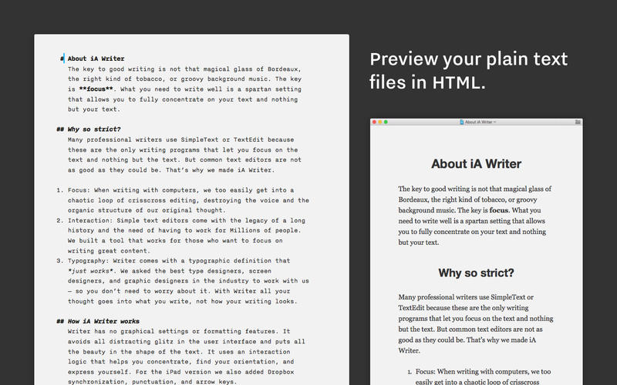The image size is (617, 385).
Task: Click the document icon in the preview title bar
Action: [x=460, y=122]
